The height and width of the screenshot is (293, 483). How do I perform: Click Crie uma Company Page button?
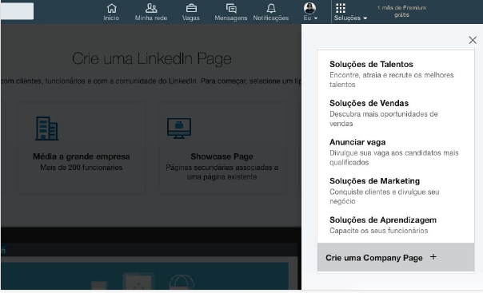point(396,257)
